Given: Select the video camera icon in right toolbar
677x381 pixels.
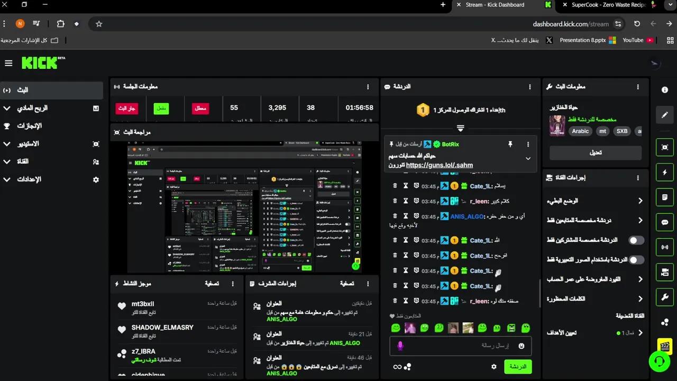Looking at the screenshot, I should click(x=665, y=273).
